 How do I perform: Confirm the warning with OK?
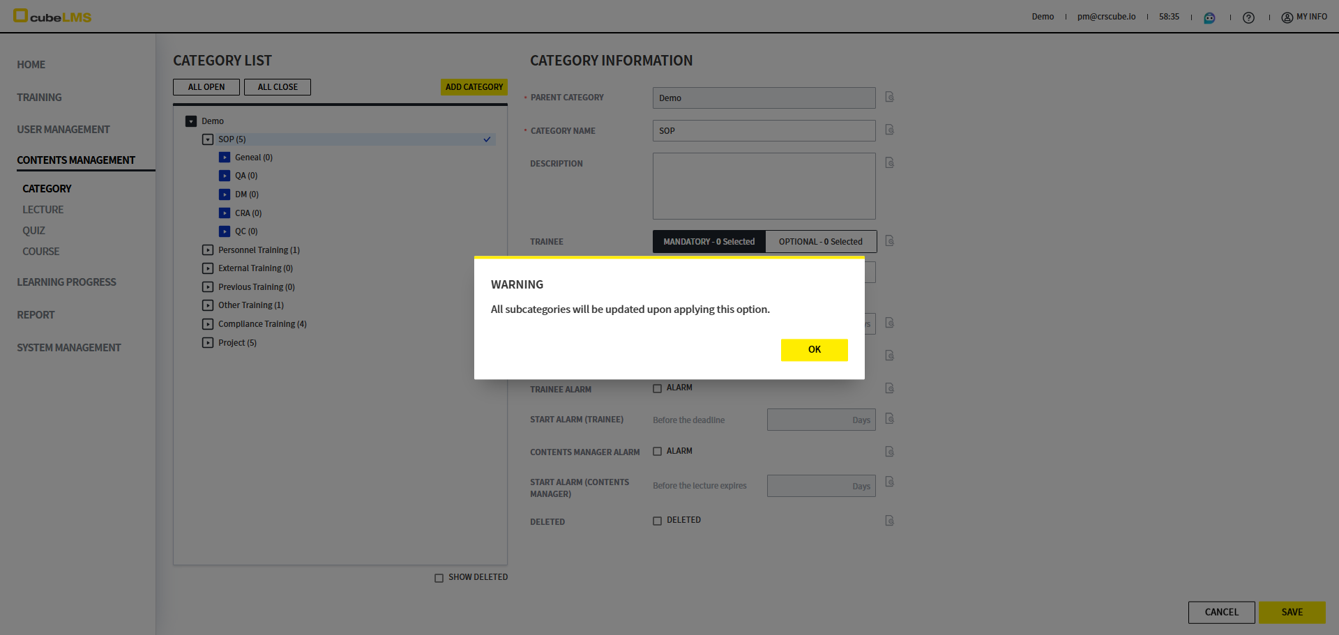pos(814,350)
